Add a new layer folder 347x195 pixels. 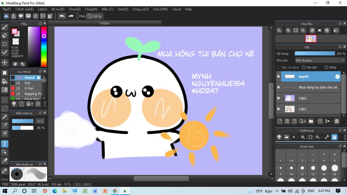tap(311, 121)
